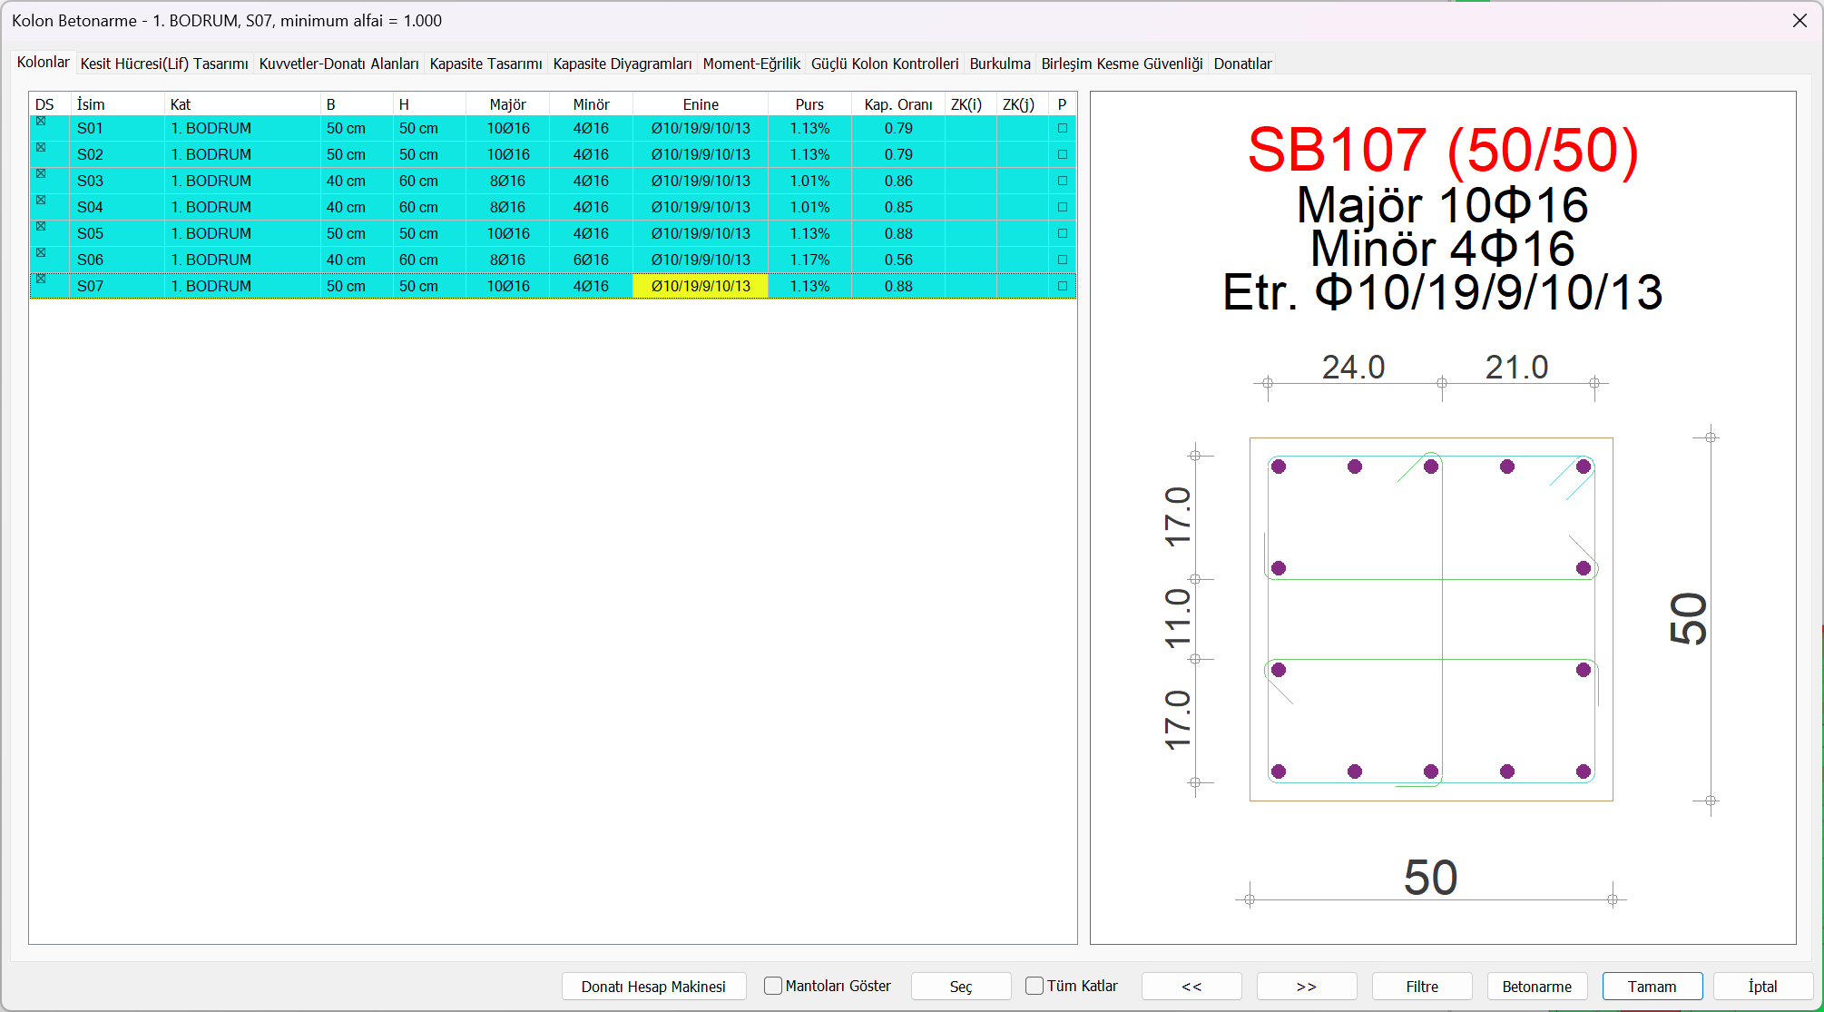Viewport: 1824px width, 1012px height.
Task: Switch to Kapasite Diyagramları tab
Action: (623, 64)
